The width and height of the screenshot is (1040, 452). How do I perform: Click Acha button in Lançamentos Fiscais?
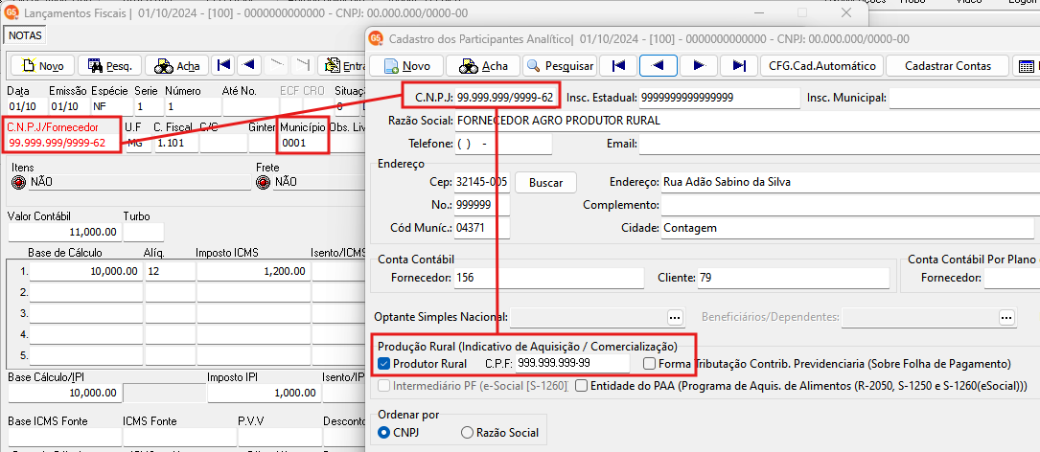[x=177, y=66]
